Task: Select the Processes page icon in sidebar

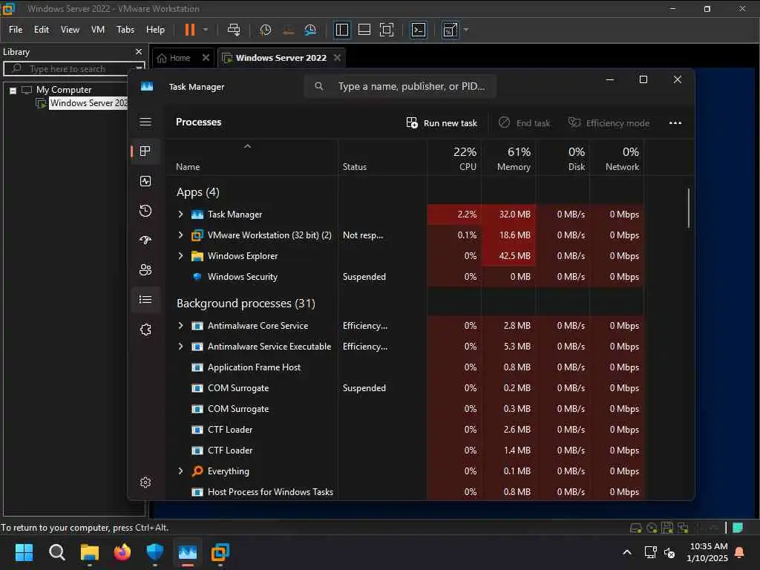Action: 145,151
